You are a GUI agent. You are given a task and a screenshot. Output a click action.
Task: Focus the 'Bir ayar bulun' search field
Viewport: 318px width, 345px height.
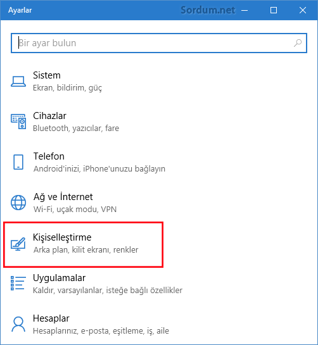159,43
